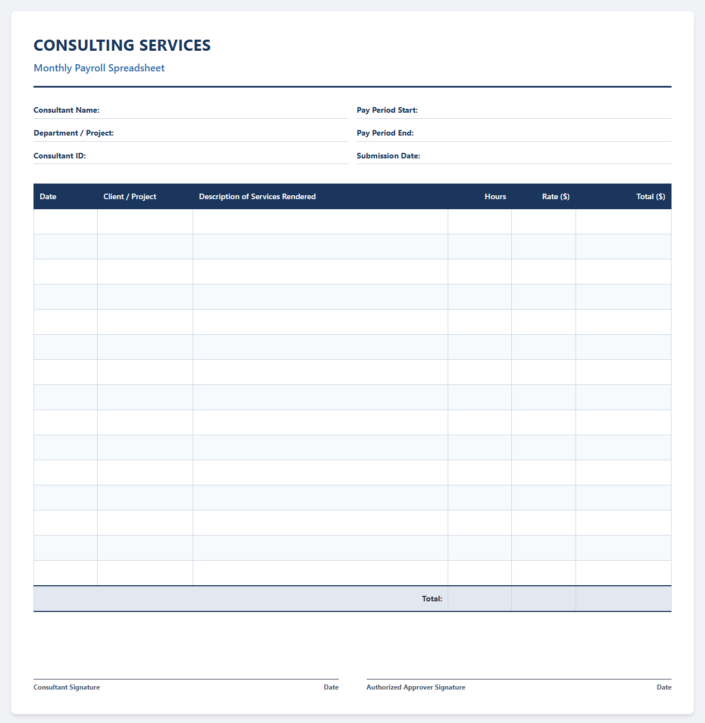Viewport: 705px width, 723px height.
Task: Select the Monthly Payroll Spreadsheet subtitle
Action: coord(99,68)
